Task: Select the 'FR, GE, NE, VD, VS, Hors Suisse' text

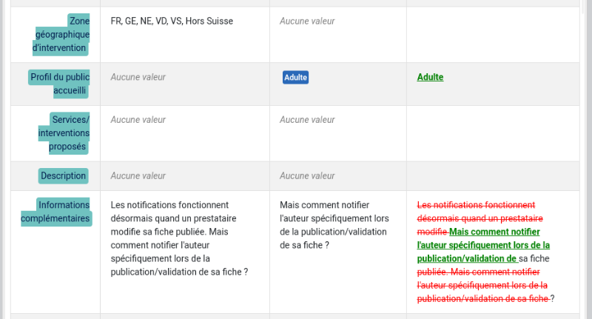Action: [x=172, y=21]
